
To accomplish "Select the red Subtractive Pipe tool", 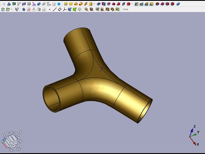I will tap(118, 4).
